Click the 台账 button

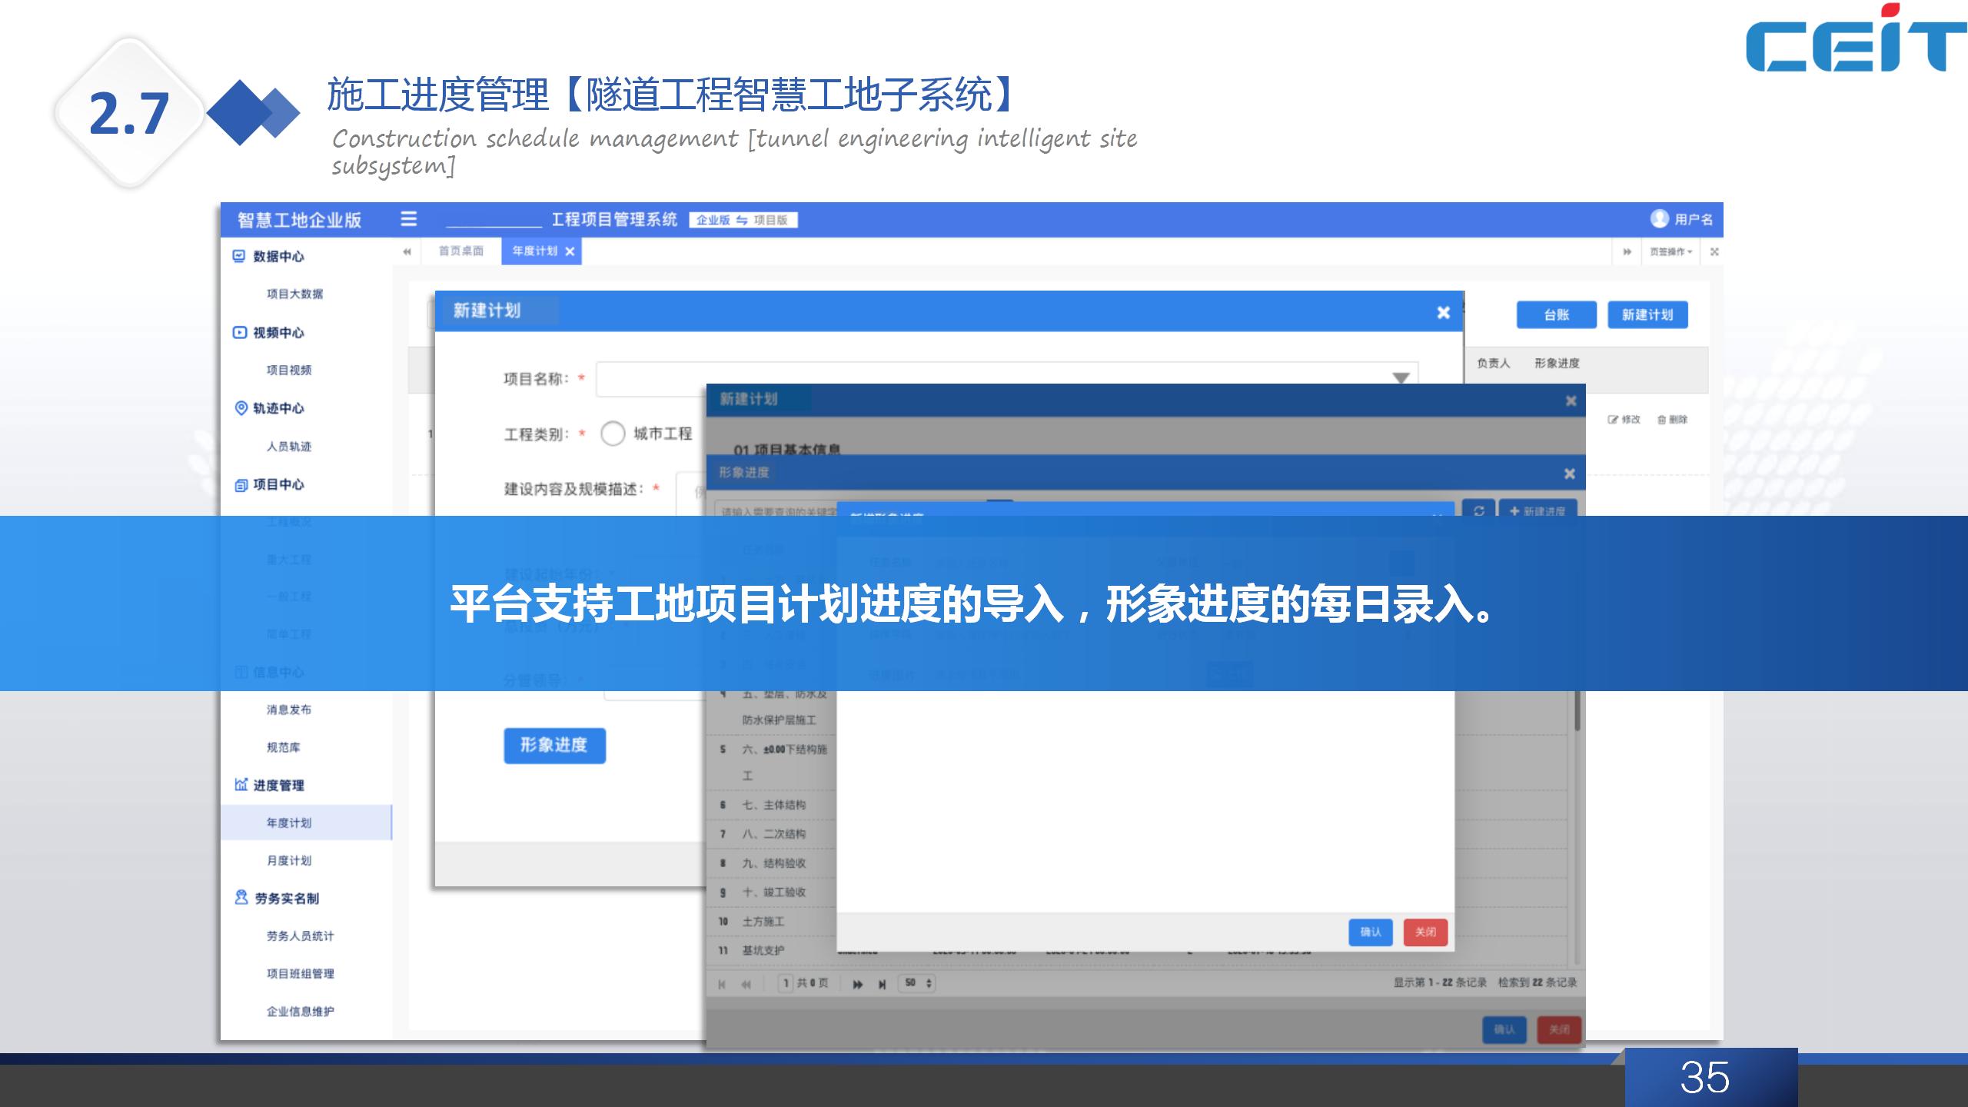coord(1556,314)
